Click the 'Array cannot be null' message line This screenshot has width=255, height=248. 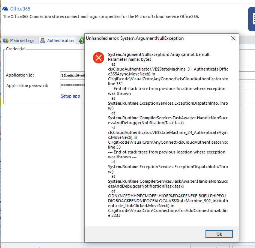159,54
